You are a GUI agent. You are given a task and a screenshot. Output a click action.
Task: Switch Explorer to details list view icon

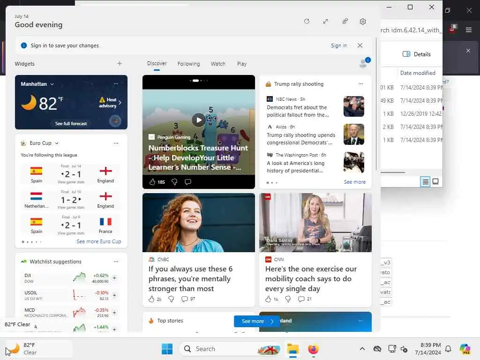coord(425,182)
